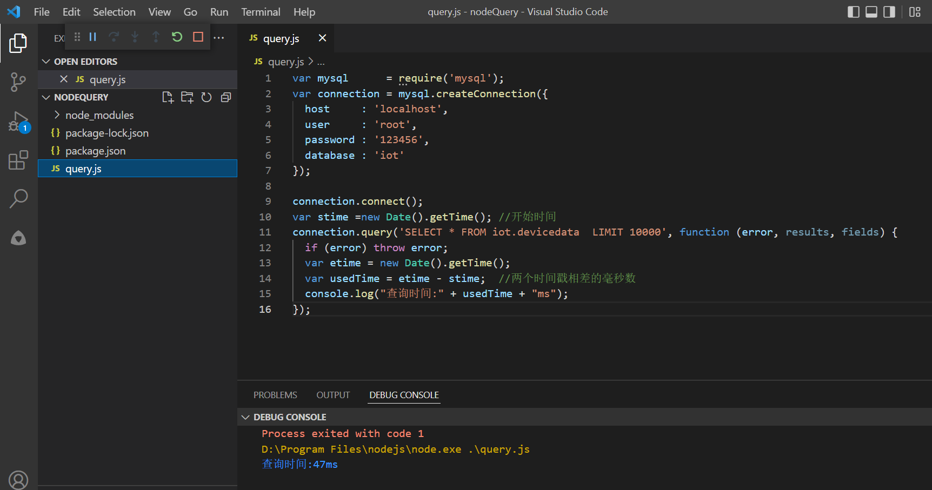The image size is (932, 490).
Task: Toggle primary side bar layout button
Action: pyautogui.click(x=854, y=12)
